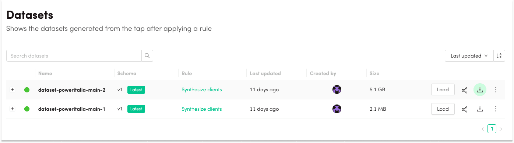Share dataset-poweritalia-main-2
Image resolution: width=514 pixels, height=143 pixels.
(465, 90)
